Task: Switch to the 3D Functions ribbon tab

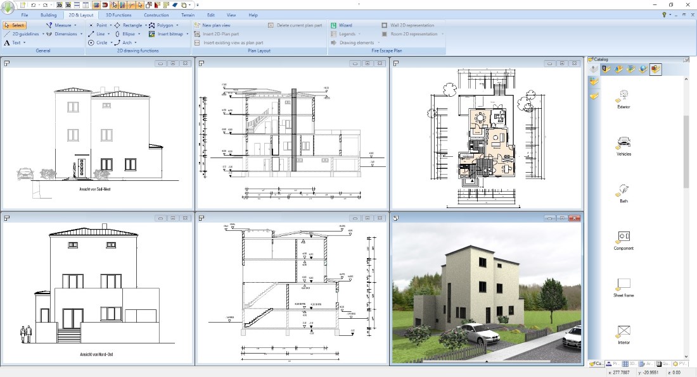Action: pyautogui.click(x=118, y=15)
